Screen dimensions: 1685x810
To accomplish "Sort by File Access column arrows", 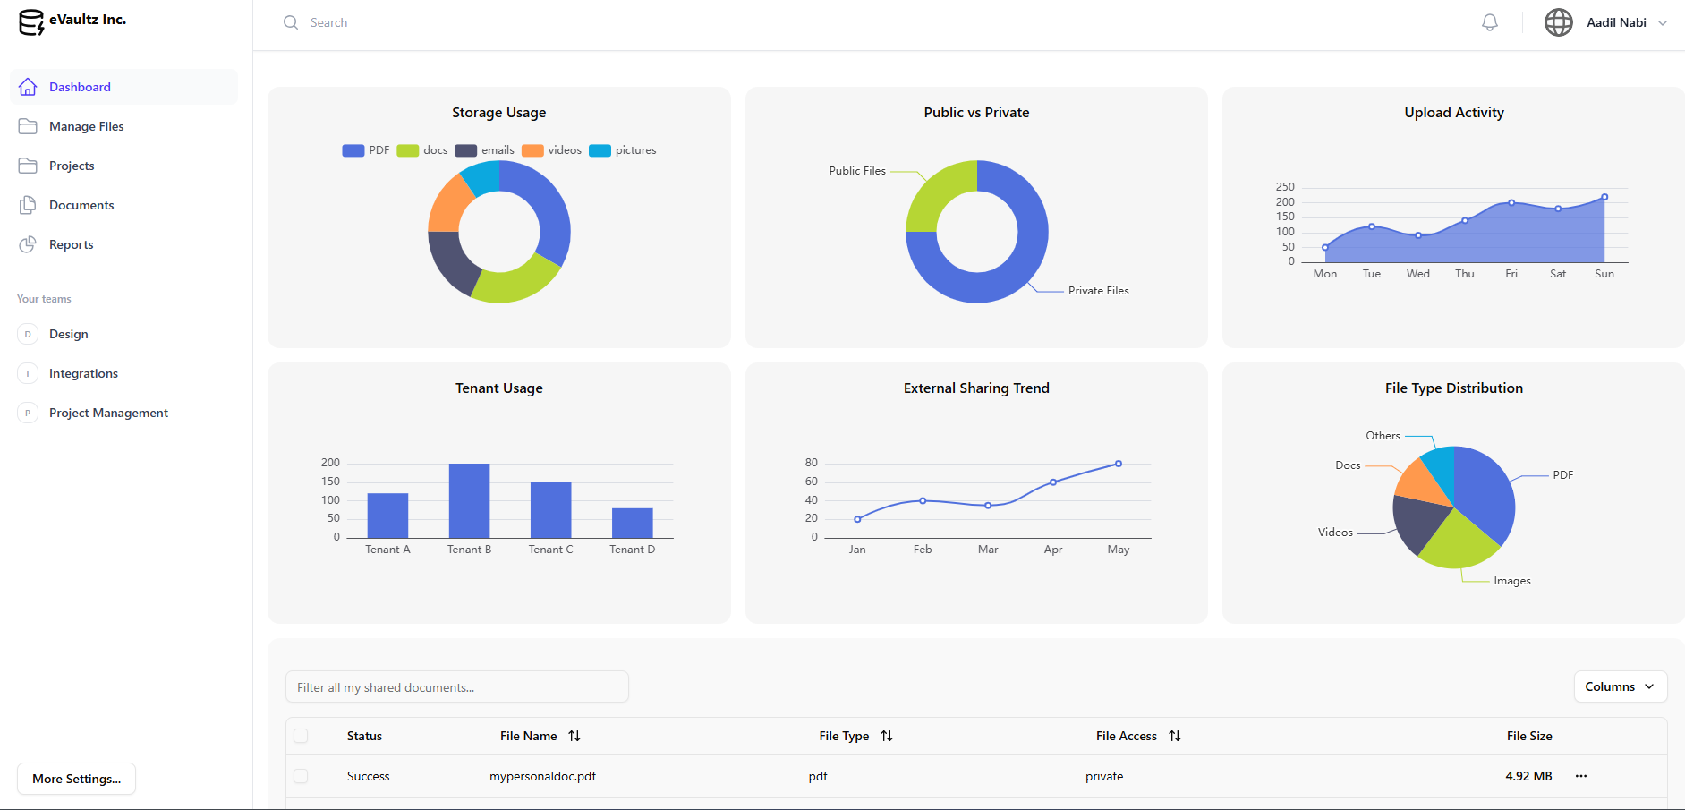I will click(1175, 736).
